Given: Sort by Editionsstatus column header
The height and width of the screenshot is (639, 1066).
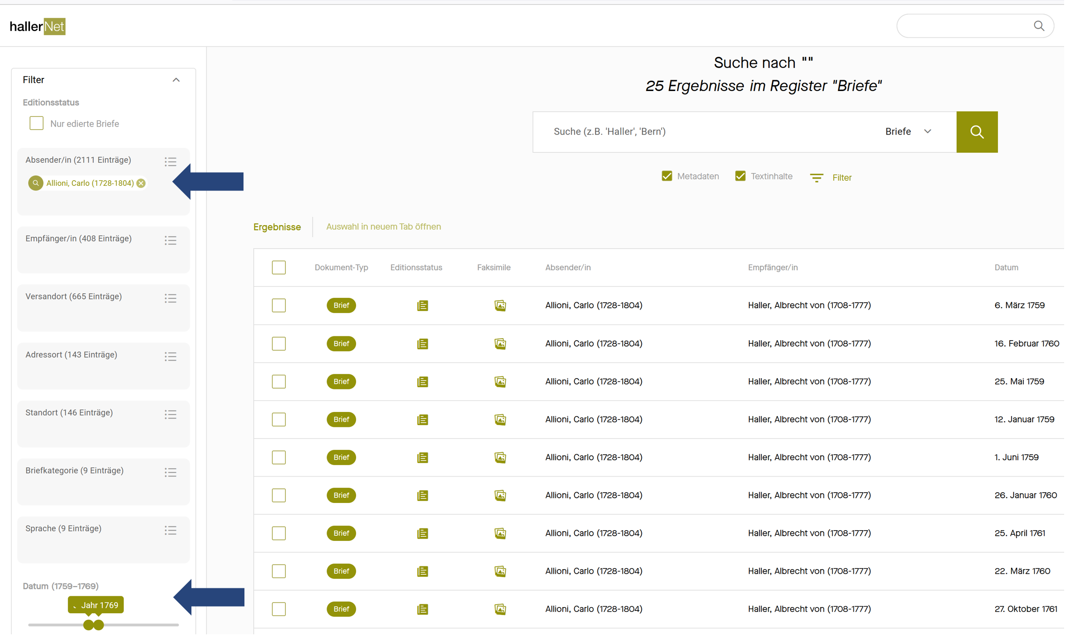Looking at the screenshot, I should [x=416, y=268].
